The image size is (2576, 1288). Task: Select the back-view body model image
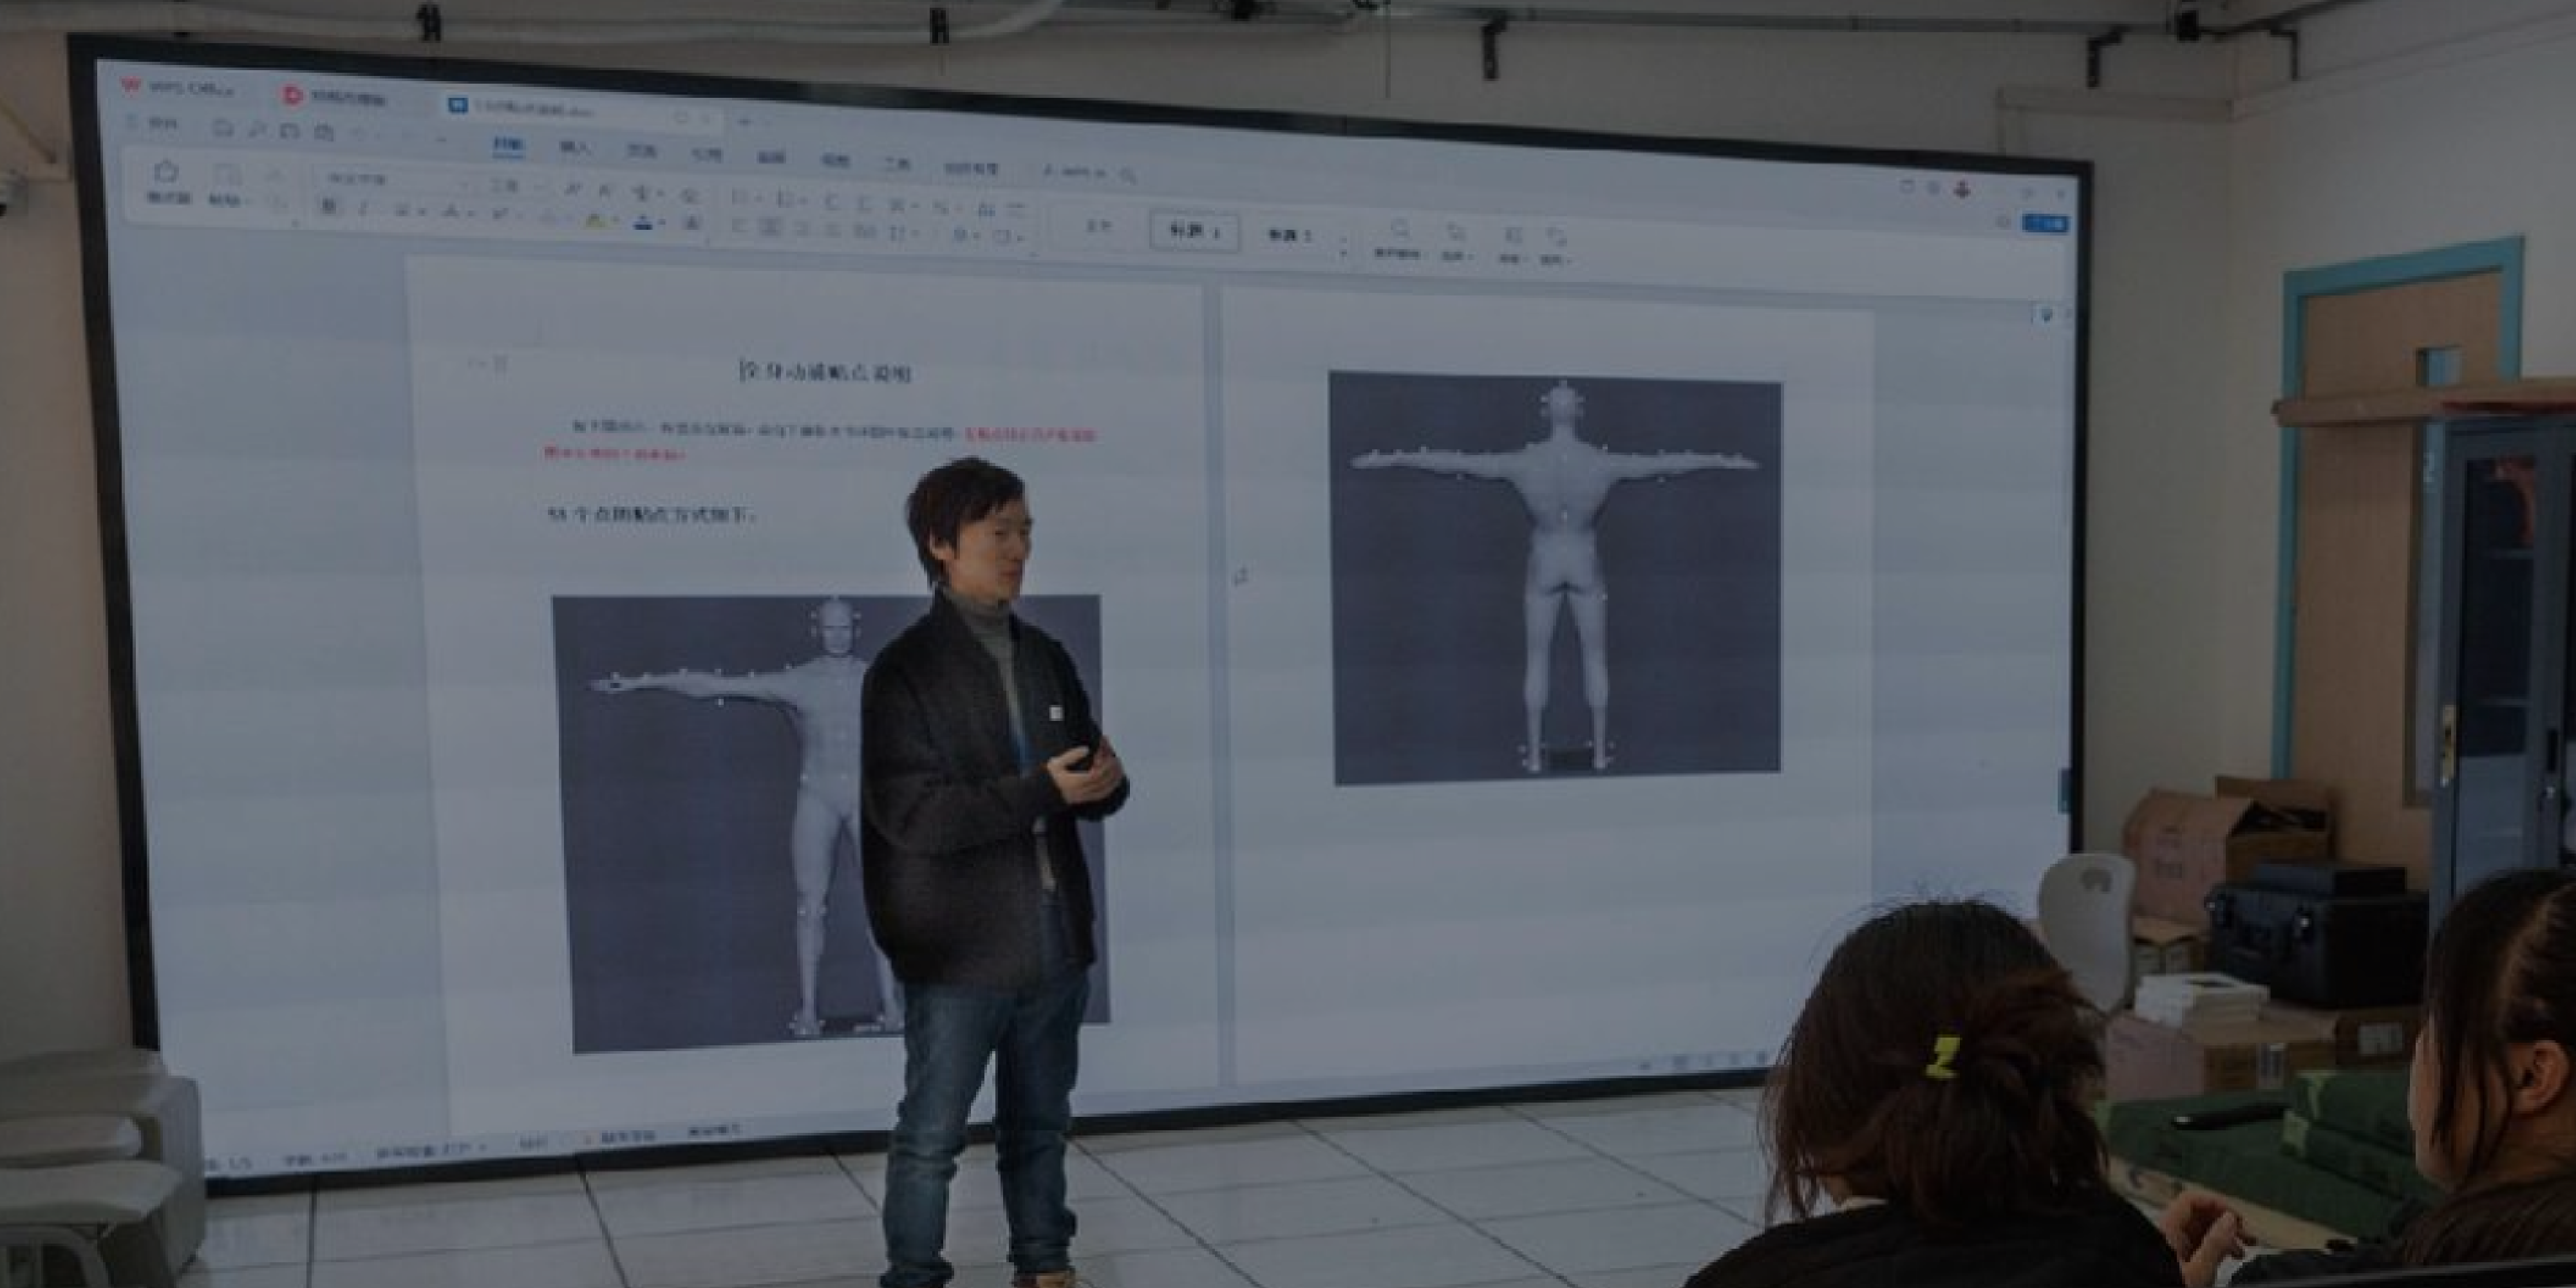tap(1556, 578)
